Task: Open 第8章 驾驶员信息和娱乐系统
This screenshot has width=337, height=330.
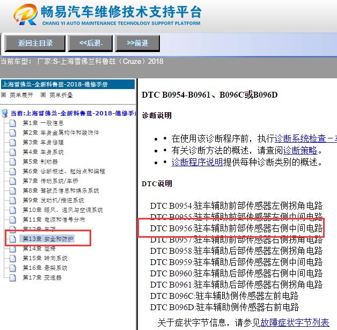Action: (61, 190)
